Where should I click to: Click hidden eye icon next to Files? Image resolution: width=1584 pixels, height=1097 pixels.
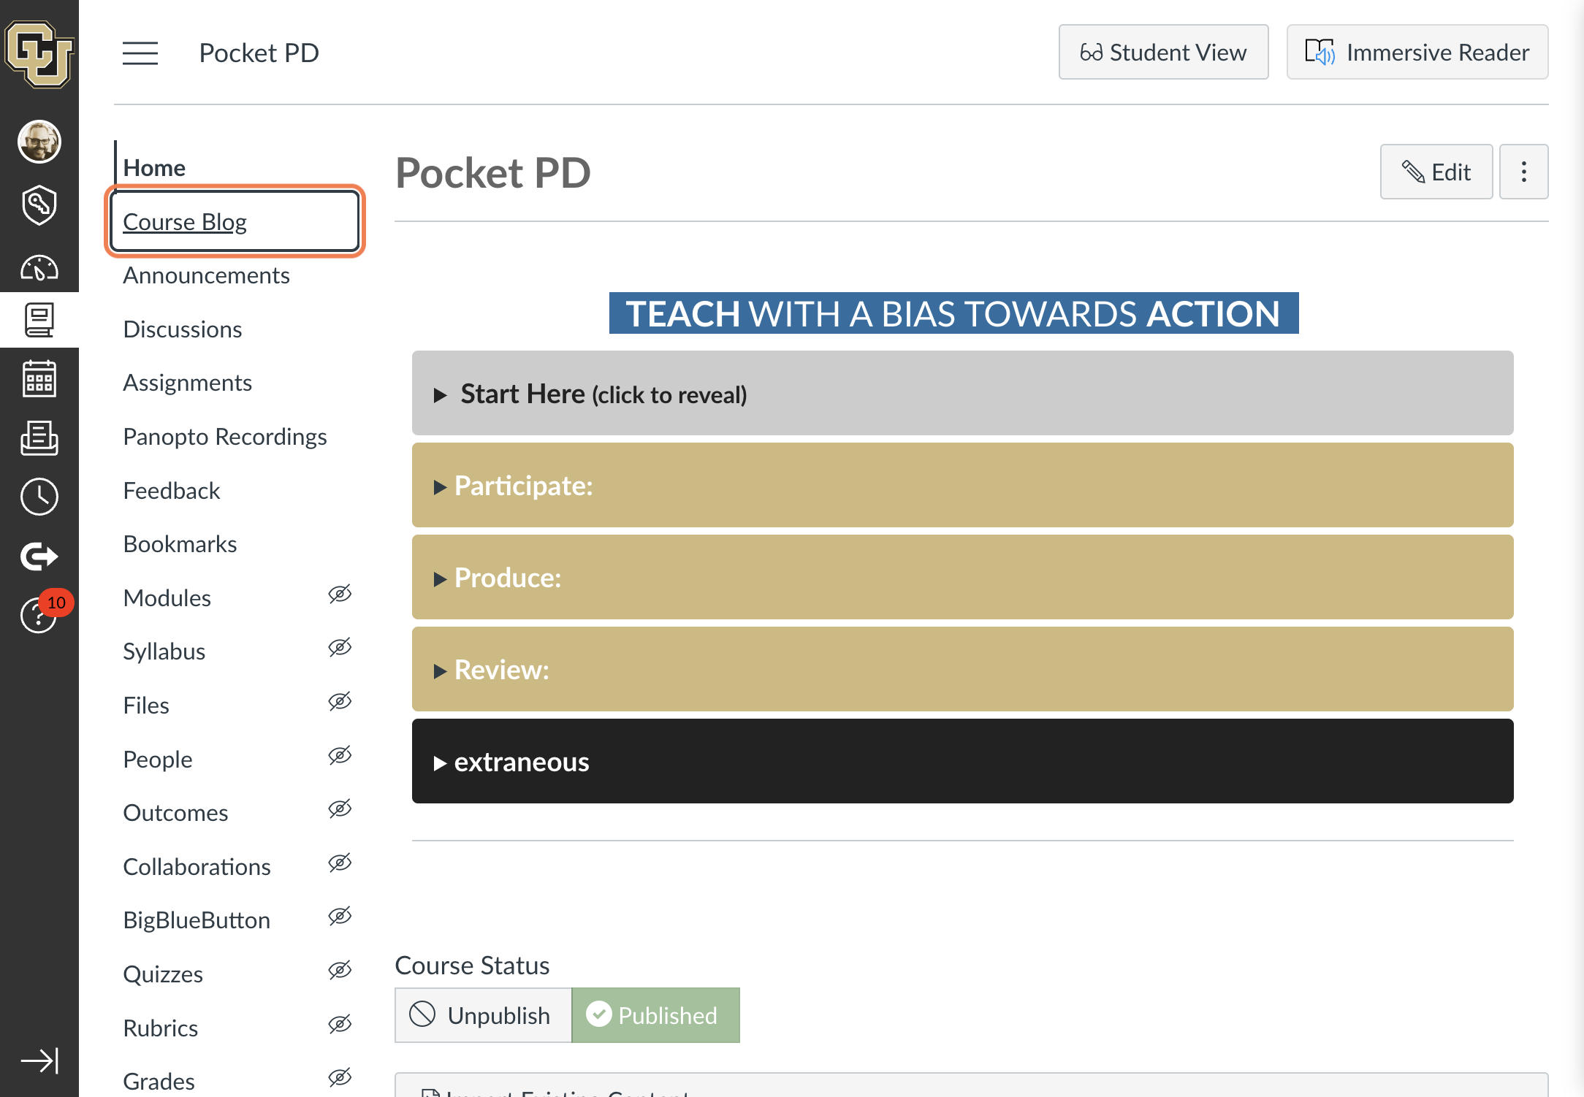[340, 702]
